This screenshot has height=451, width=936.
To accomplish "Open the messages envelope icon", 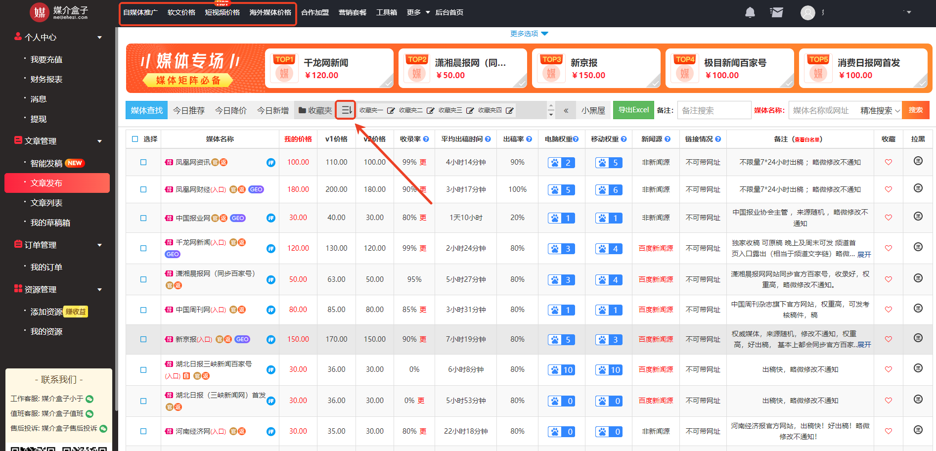I will pos(776,12).
